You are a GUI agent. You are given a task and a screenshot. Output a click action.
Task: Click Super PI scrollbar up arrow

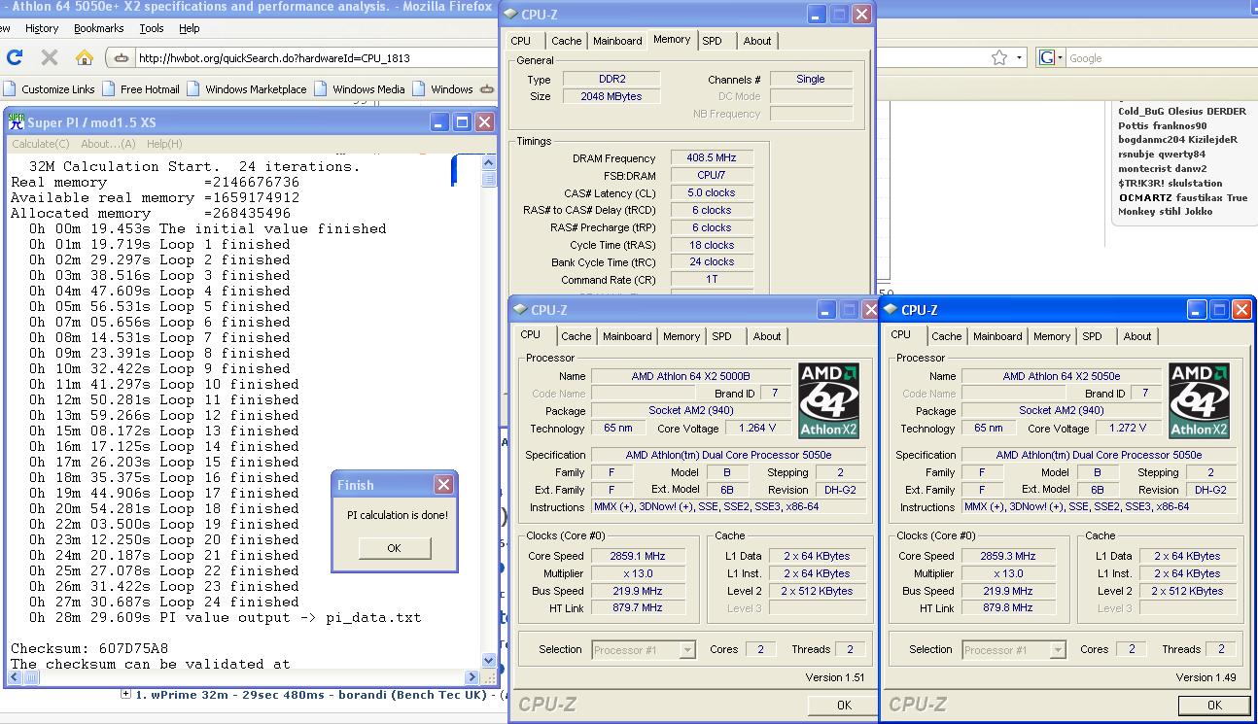point(489,162)
